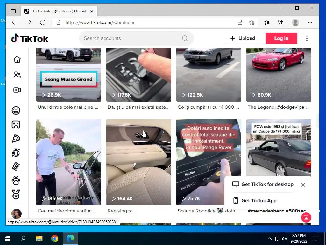Open the red Dodge Viper video thumbnail
Image resolution: width=326 pixels, height=245 pixels.
279,75
